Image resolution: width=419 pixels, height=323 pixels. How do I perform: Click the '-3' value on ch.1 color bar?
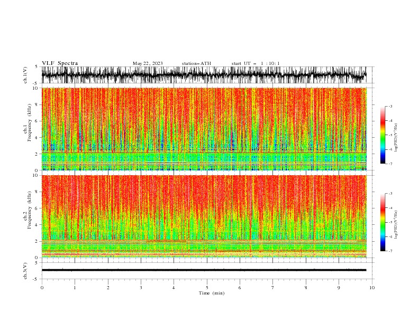390,106
